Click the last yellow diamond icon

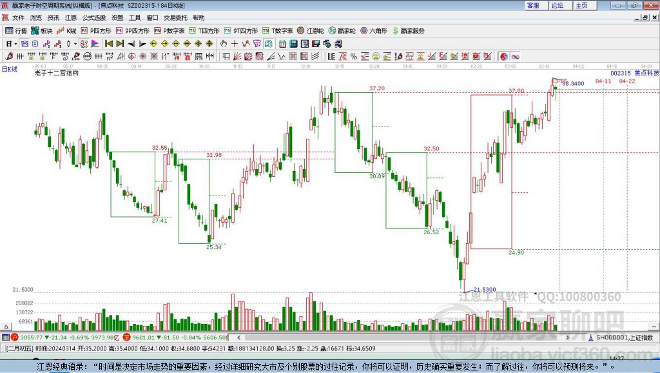[x=209, y=43]
